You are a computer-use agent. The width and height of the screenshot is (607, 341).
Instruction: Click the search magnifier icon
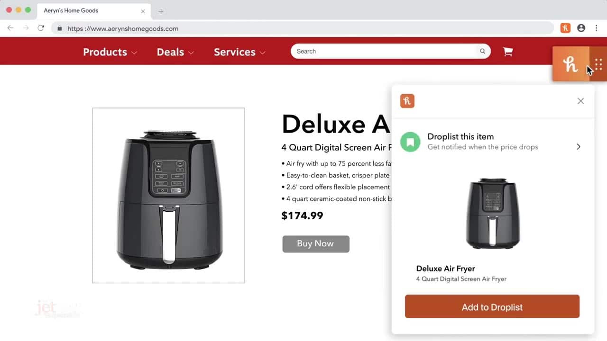tap(482, 51)
